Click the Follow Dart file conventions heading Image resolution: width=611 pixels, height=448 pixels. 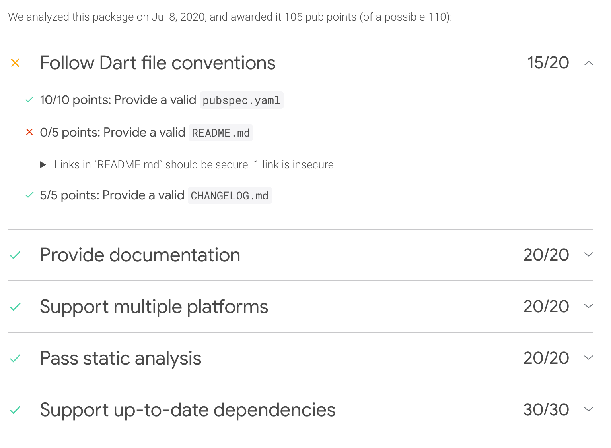158,63
